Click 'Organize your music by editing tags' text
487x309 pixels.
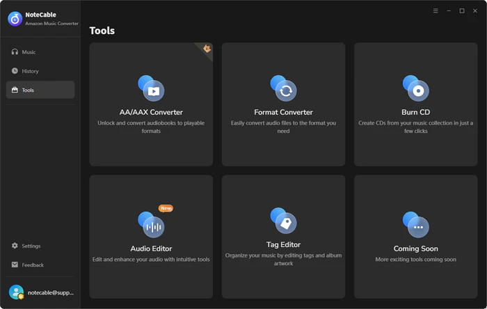click(283, 259)
